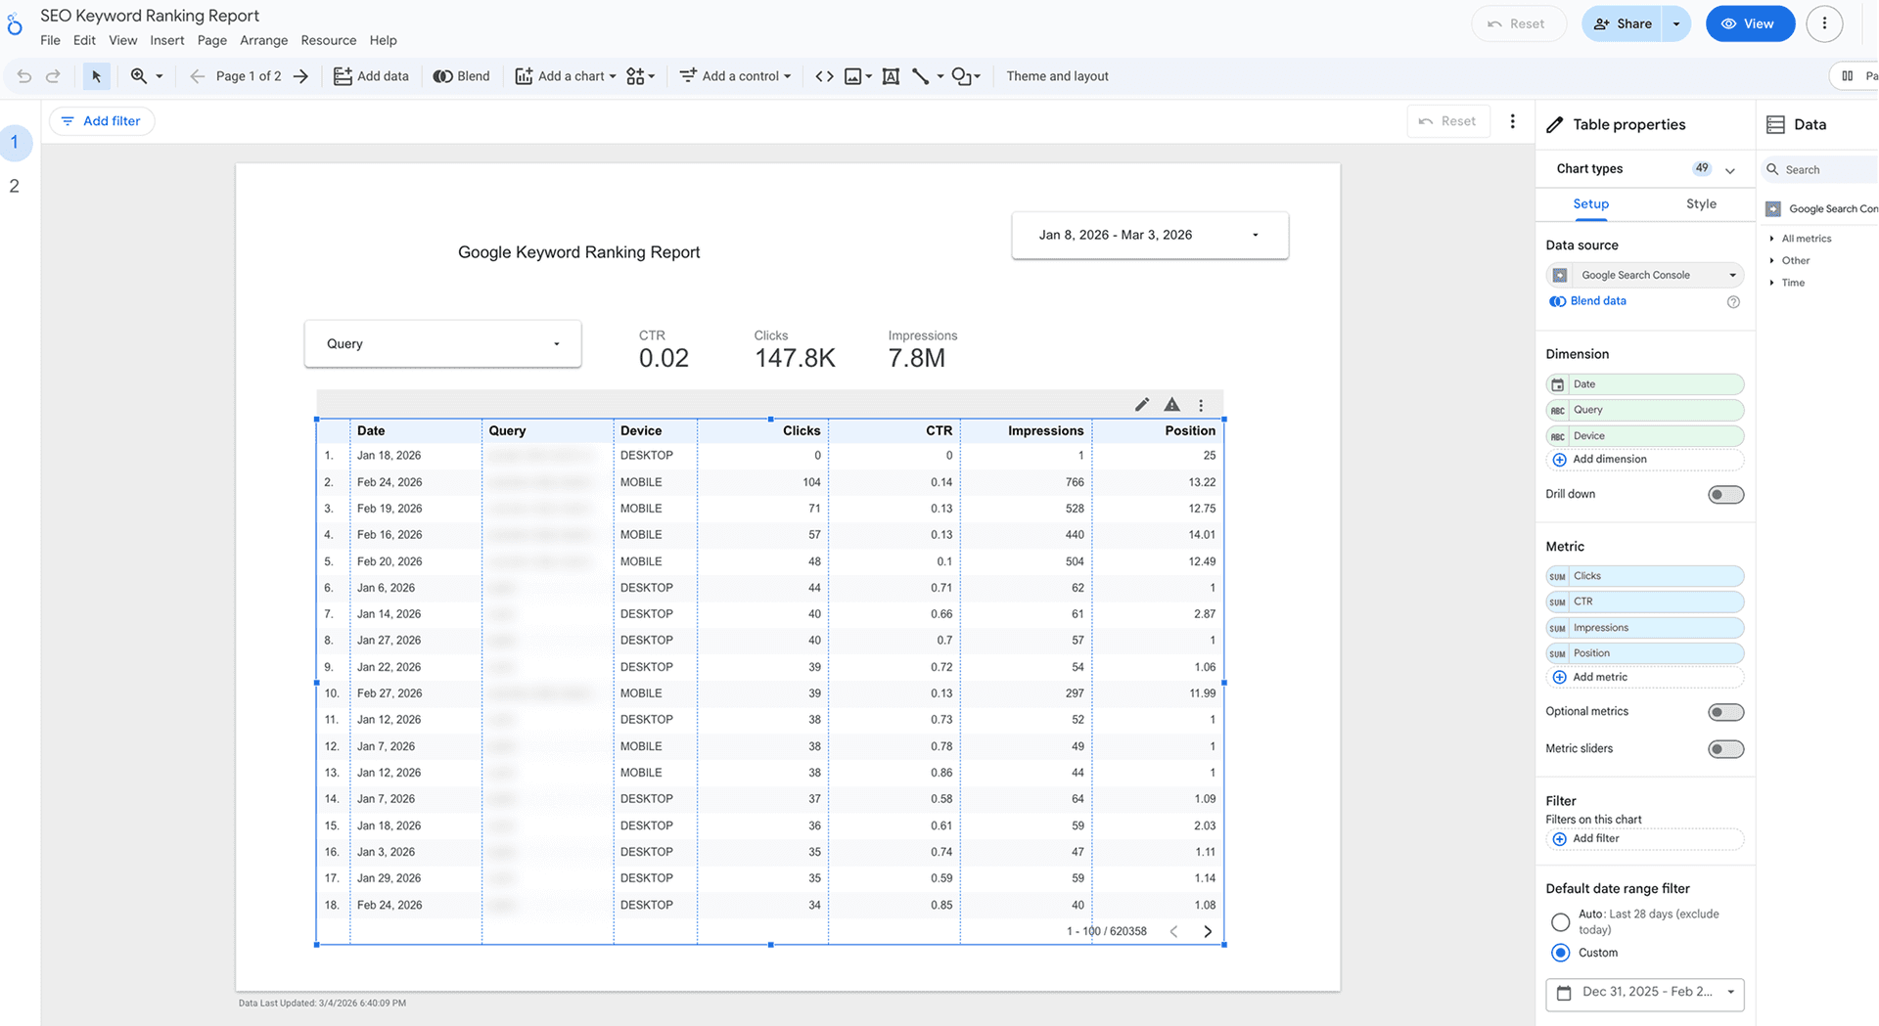Turn on Optional metrics
This screenshot has width=1879, height=1026.
click(x=1725, y=711)
